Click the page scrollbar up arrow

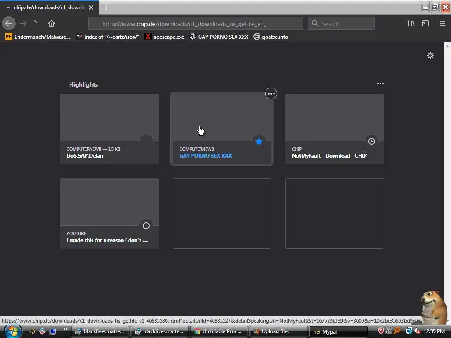[x=447, y=46]
